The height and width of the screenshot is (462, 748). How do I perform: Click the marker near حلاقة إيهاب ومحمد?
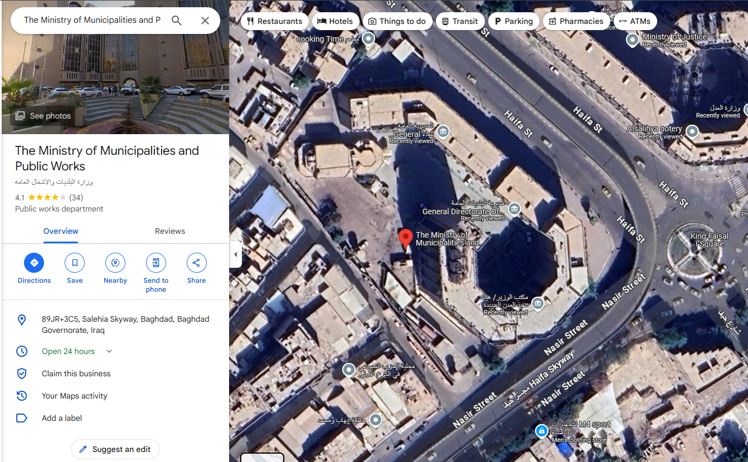[x=376, y=420]
